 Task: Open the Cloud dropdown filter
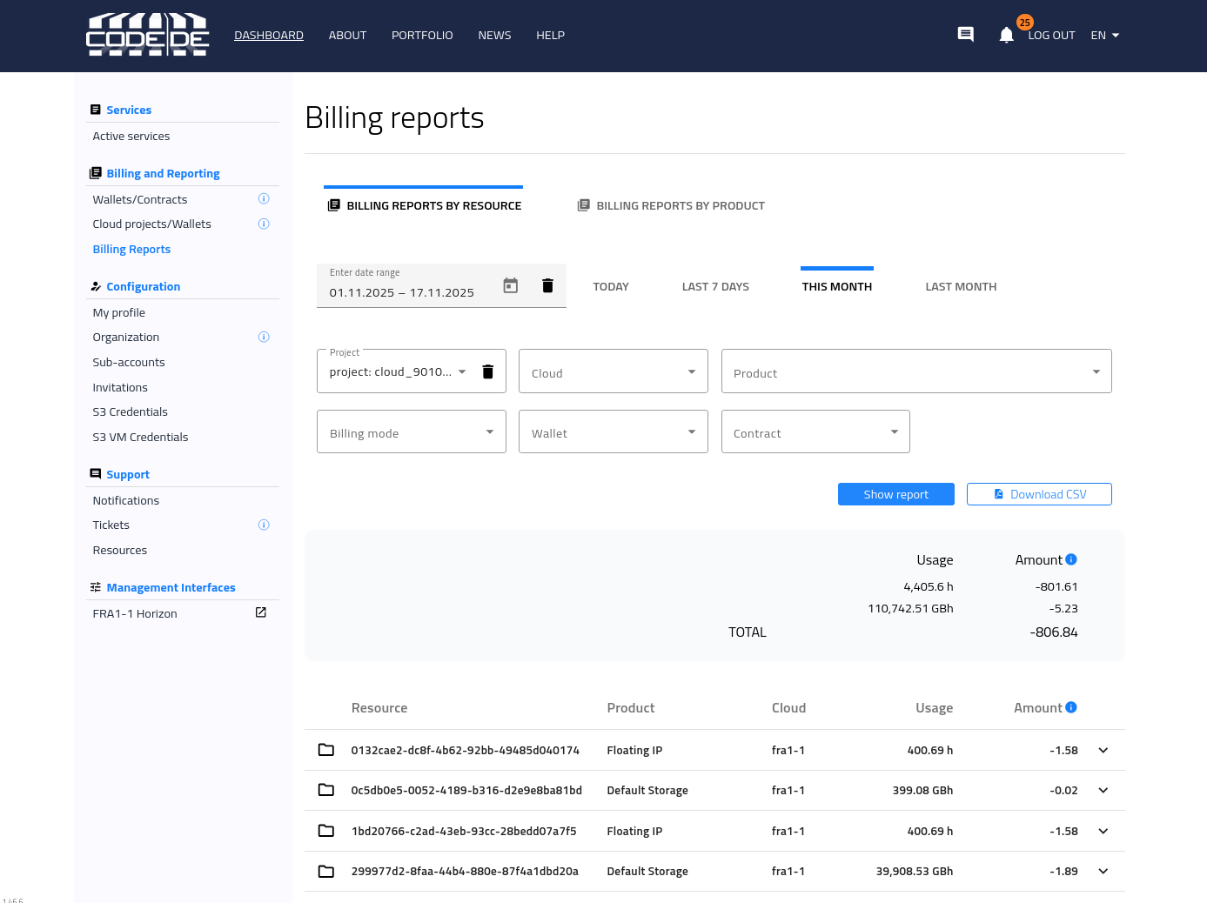(613, 371)
